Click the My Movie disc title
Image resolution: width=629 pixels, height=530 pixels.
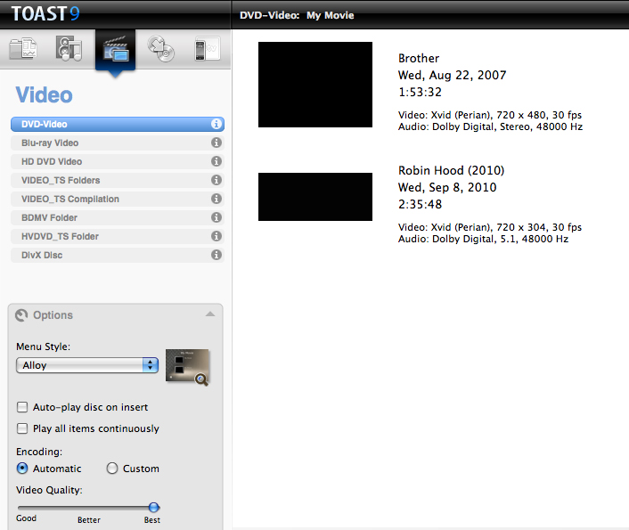(331, 16)
